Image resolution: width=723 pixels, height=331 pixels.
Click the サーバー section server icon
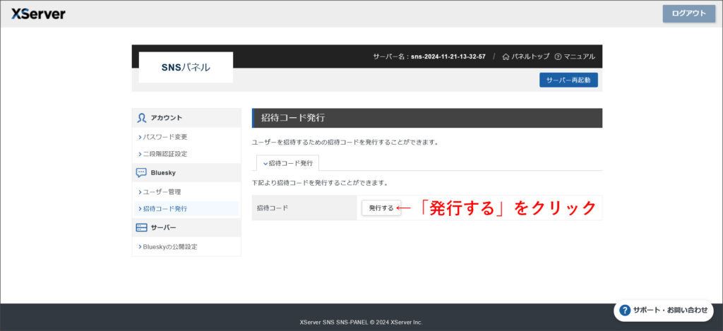pos(141,228)
